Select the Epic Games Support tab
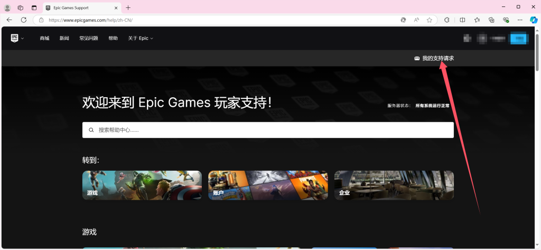The height and width of the screenshot is (250, 541). point(82,7)
